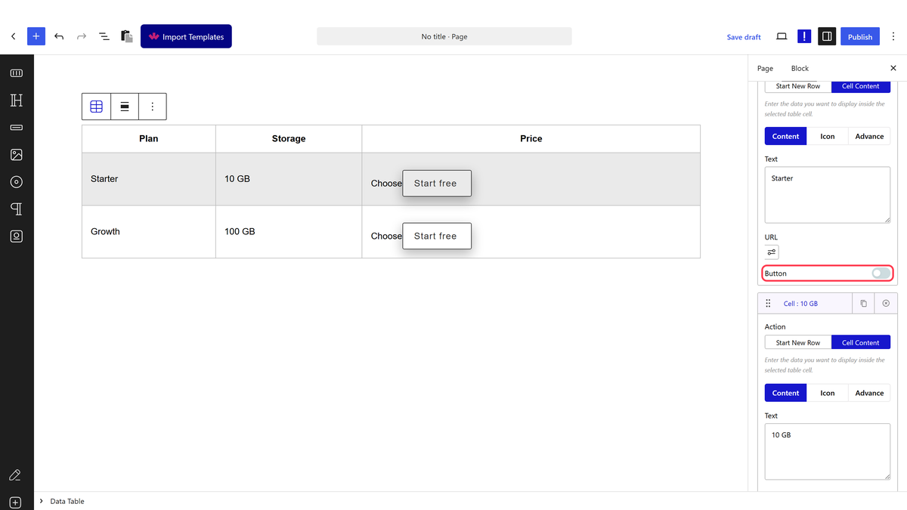Select the profile card icon in left sidebar

coord(17,236)
